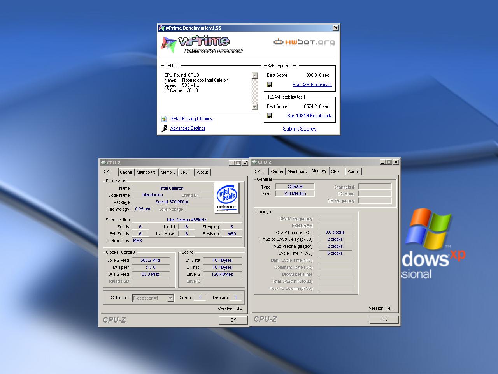The height and width of the screenshot is (374, 498).
Task: Switch to Memory tab in left CPU-Z
Action: pos(168,172)
